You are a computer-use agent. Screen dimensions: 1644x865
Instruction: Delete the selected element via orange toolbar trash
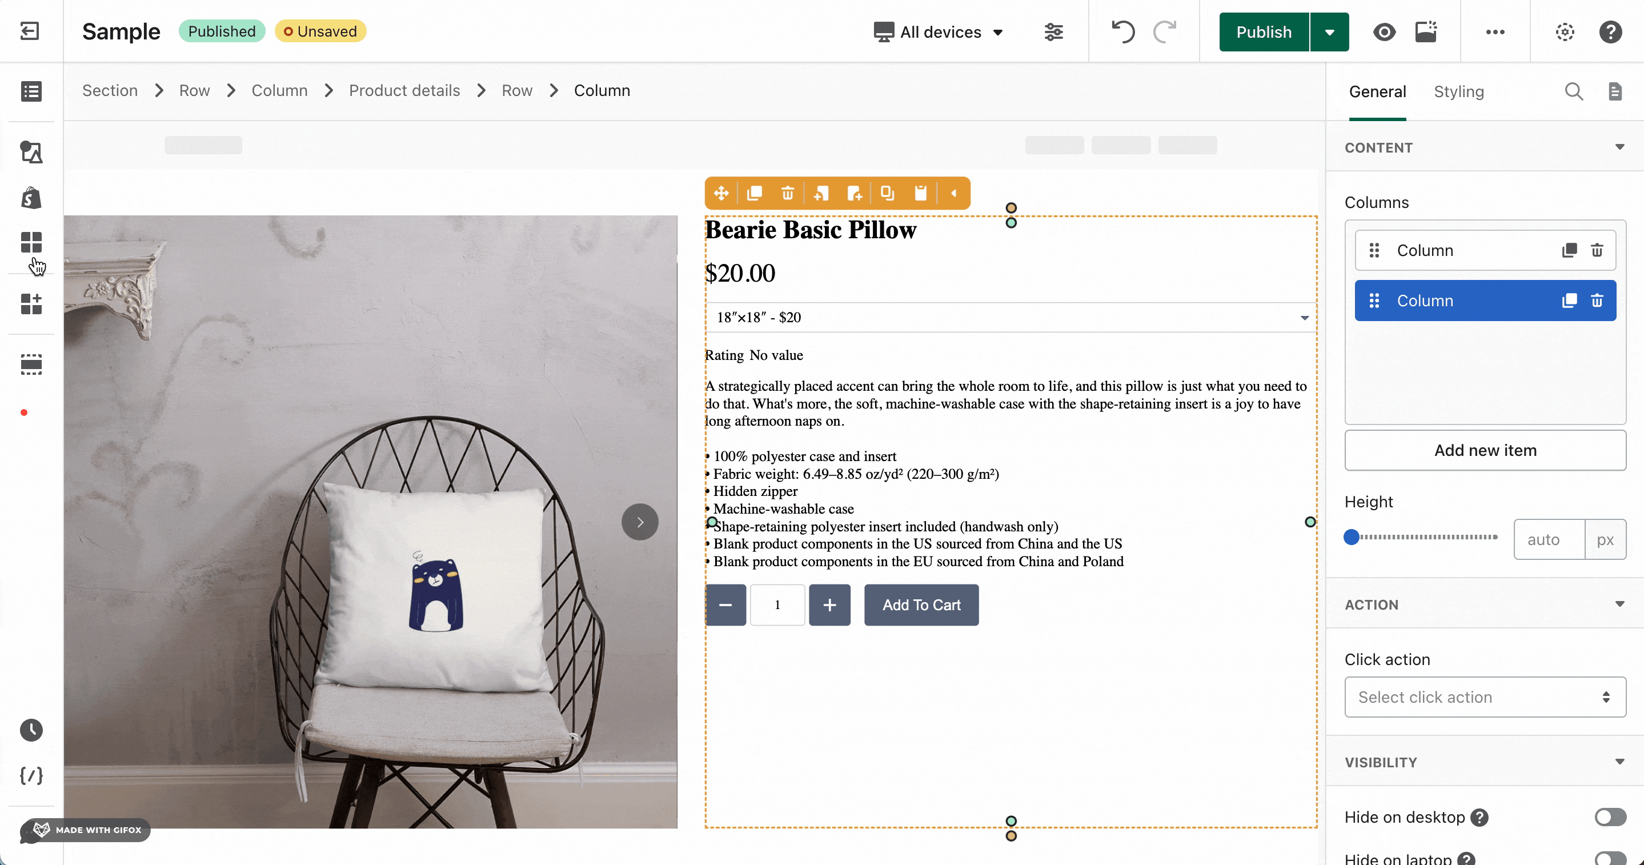[x=788, y=194]
